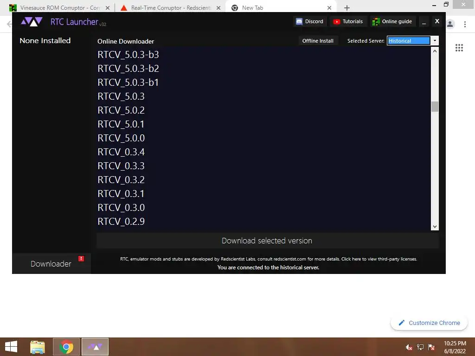Select the RTCV_0.2.9 version entry

[121, 222]
